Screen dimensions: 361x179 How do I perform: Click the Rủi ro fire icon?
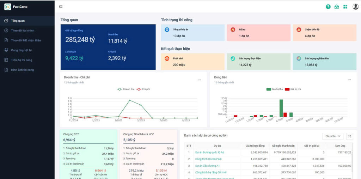pyautogui.click(x=233, y=30)
